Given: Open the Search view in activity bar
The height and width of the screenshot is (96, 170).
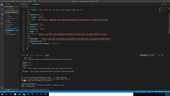Looking at the screenshot, I should [2, 9].
